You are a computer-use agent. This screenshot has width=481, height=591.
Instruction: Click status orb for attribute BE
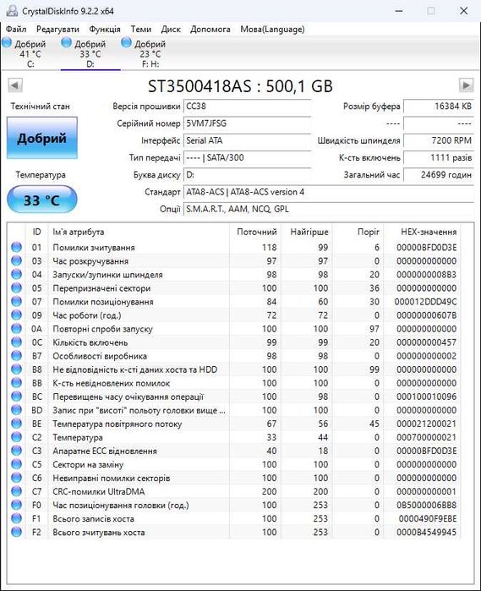16,424
